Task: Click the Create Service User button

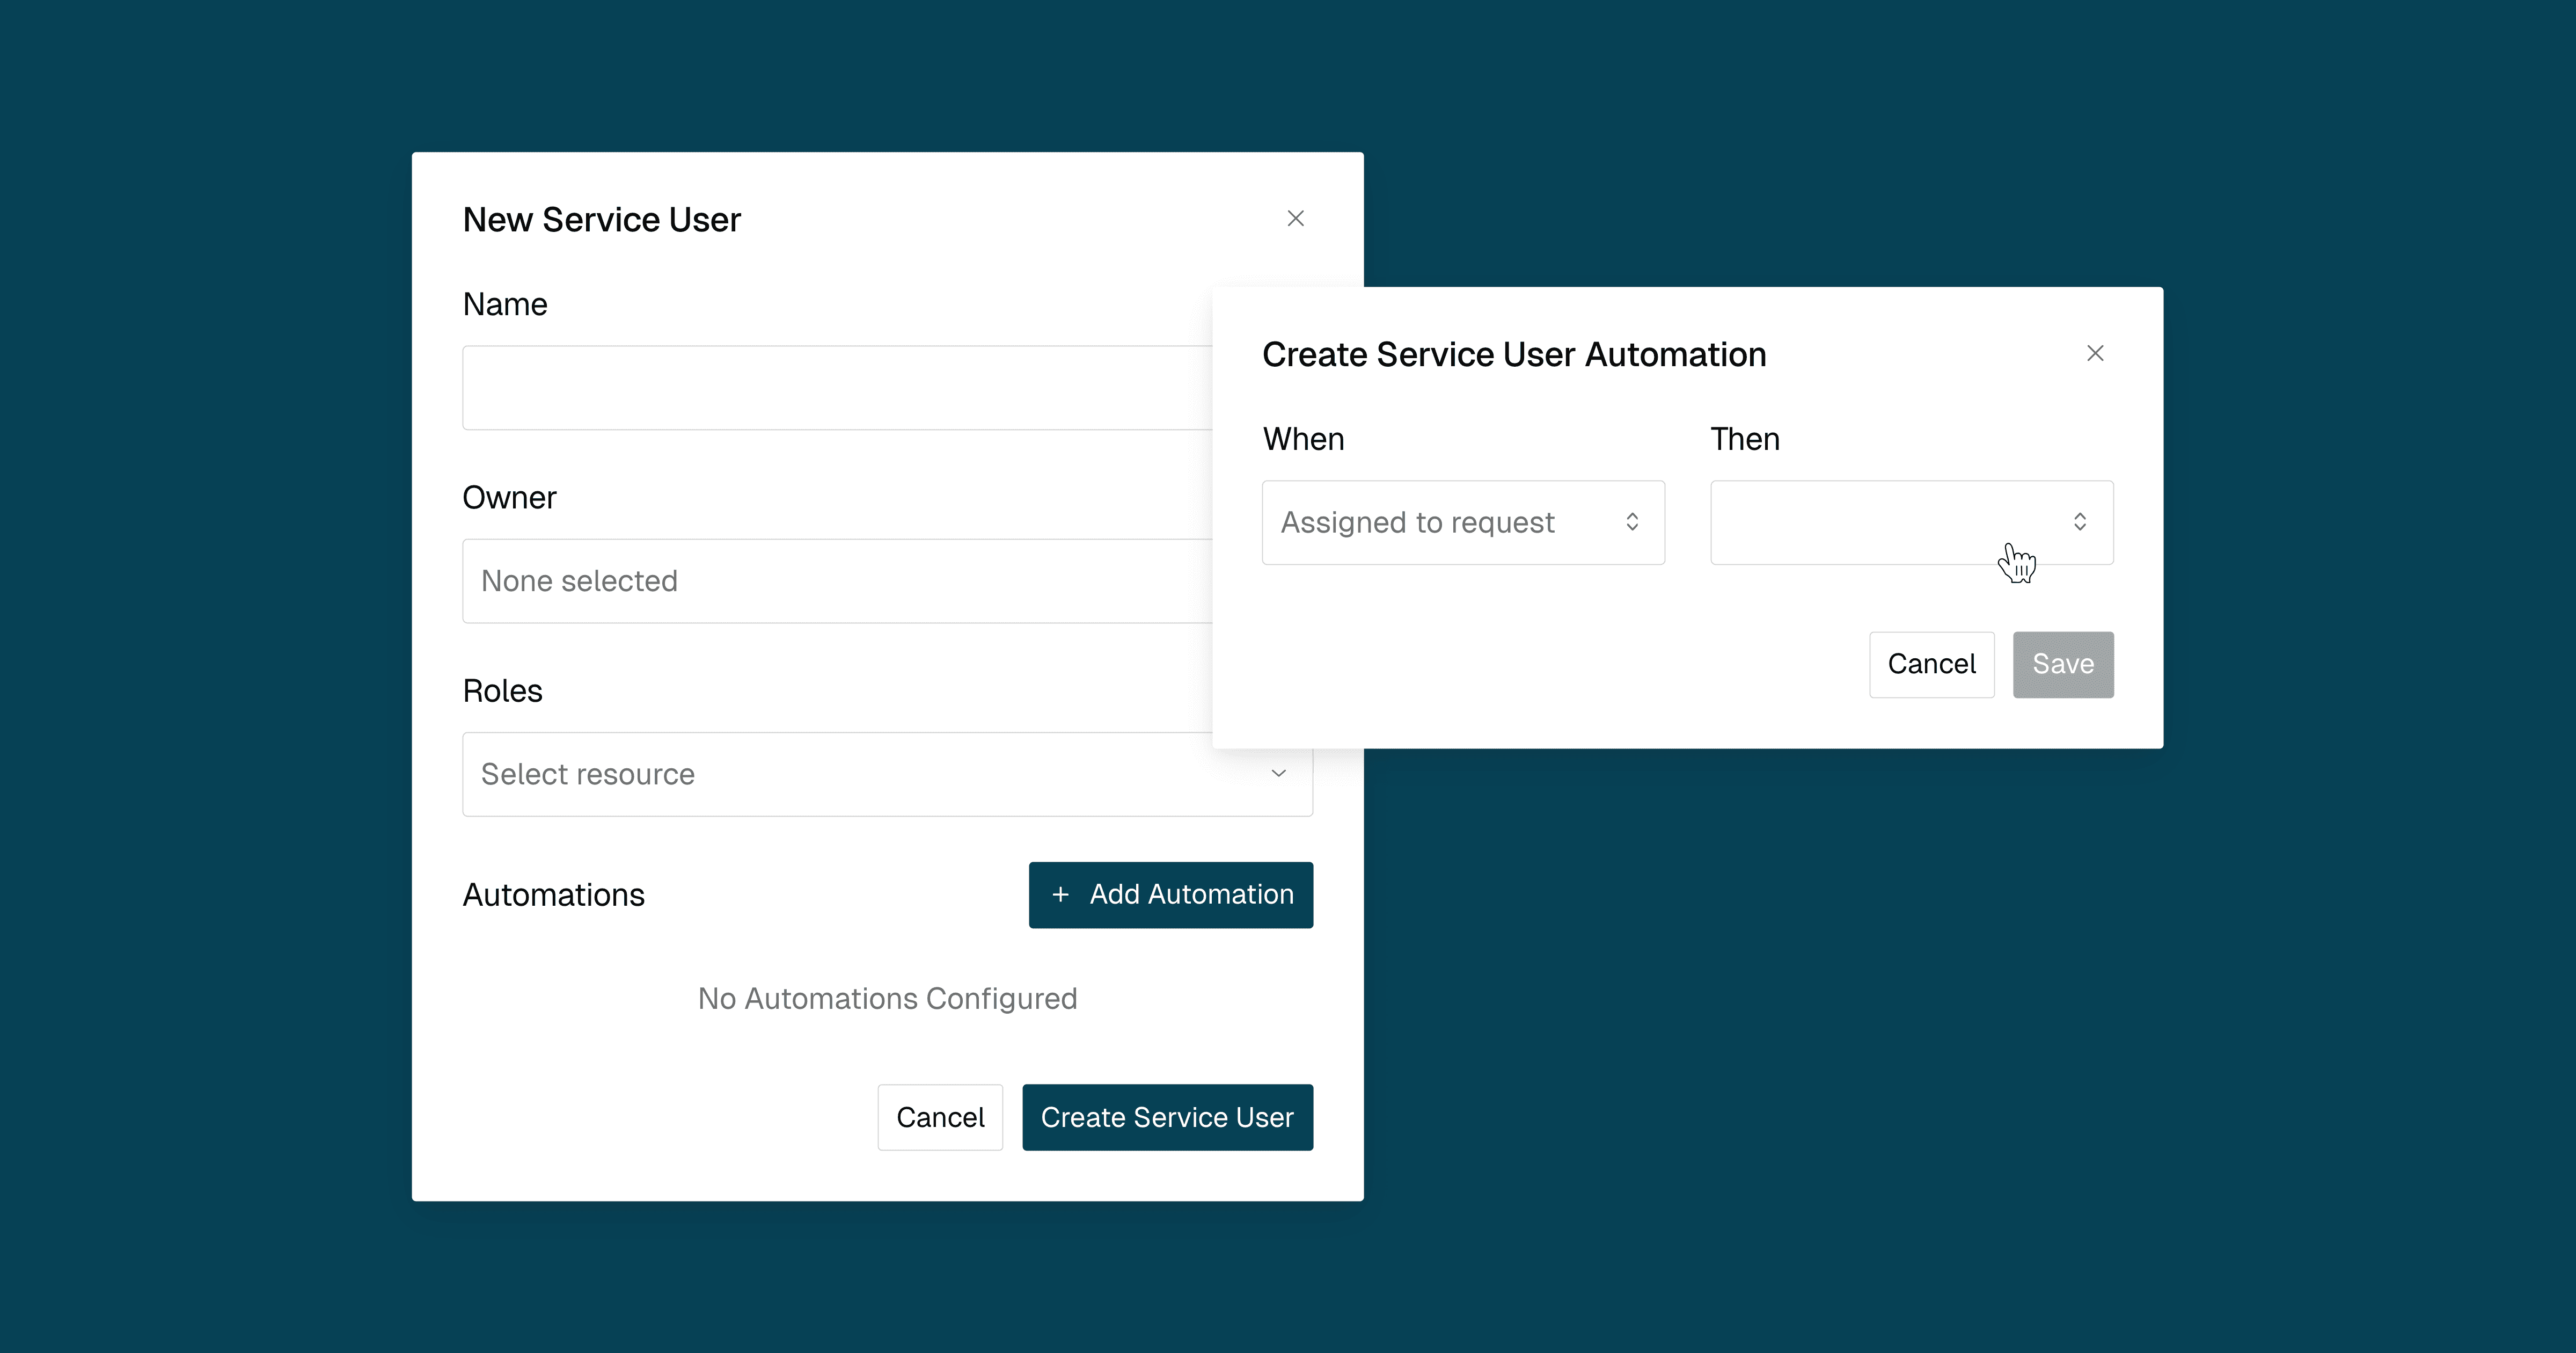Action: coord(1167,1118)
